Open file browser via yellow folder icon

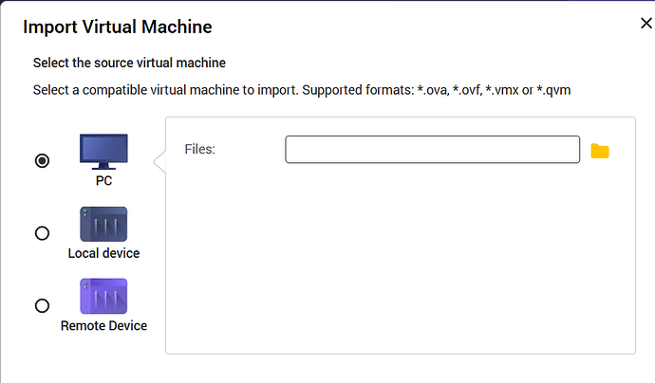point(599,151)
